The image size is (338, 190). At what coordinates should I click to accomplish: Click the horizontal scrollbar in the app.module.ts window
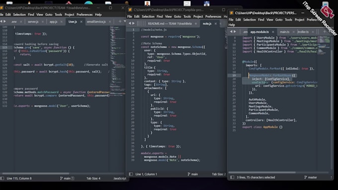tap(262, 172)
